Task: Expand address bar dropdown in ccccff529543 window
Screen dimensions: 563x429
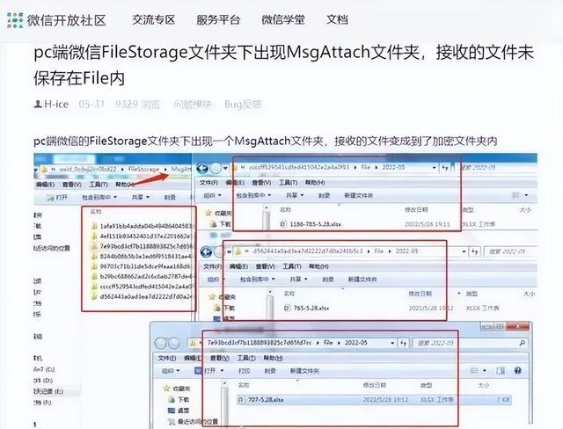Action: pyautogui.click(x=434, y=167)
